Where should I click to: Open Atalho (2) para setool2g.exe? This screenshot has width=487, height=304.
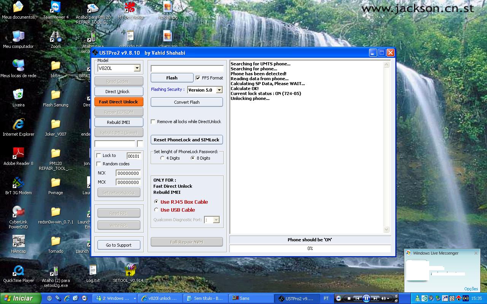coord(56,276)
